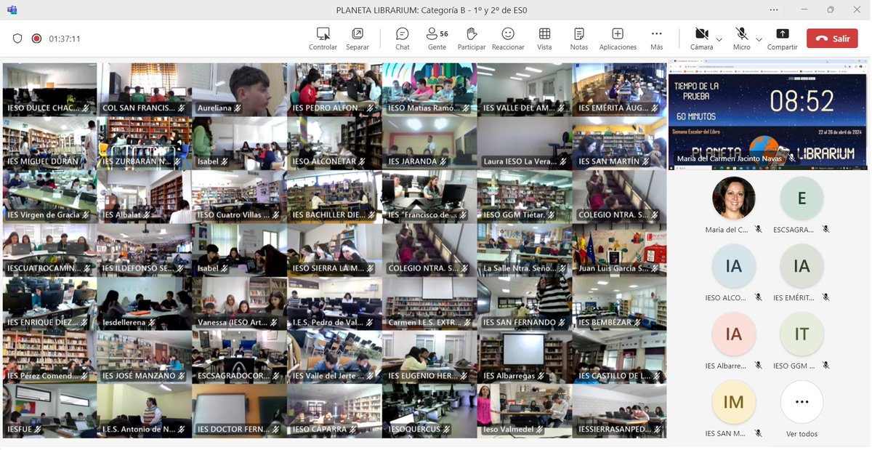The height and width of the screenshot is (450, 872).
Task: Open the Controlar control options
Action: 323,39
